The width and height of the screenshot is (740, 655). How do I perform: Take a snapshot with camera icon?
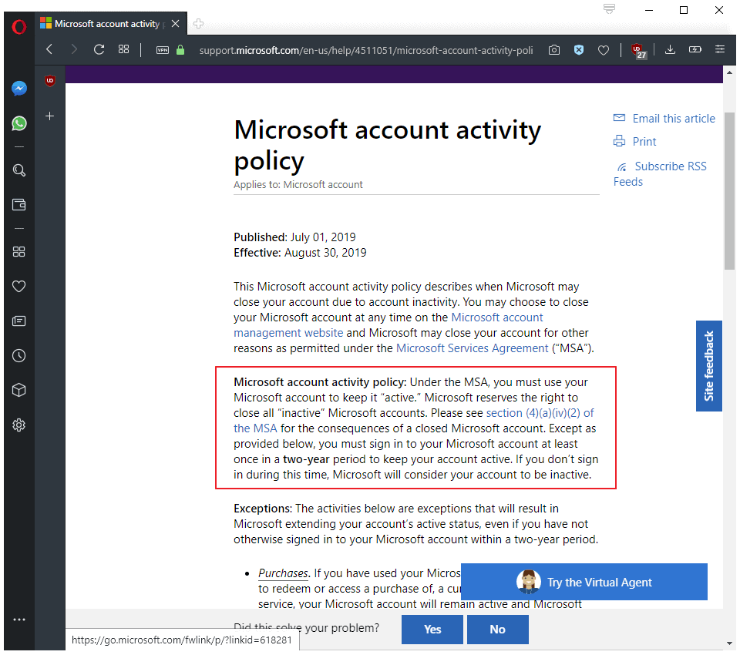(554, 49)
